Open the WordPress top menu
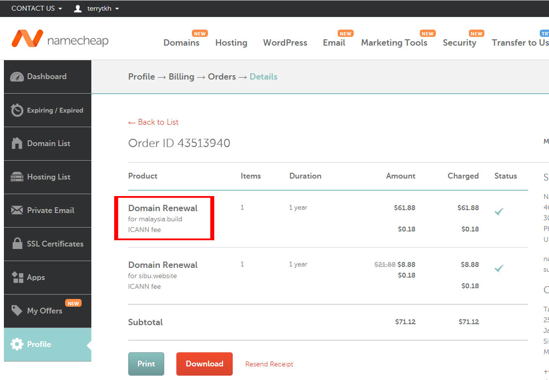This screenshot has height=380, width=549. click(x=285, y=43)
